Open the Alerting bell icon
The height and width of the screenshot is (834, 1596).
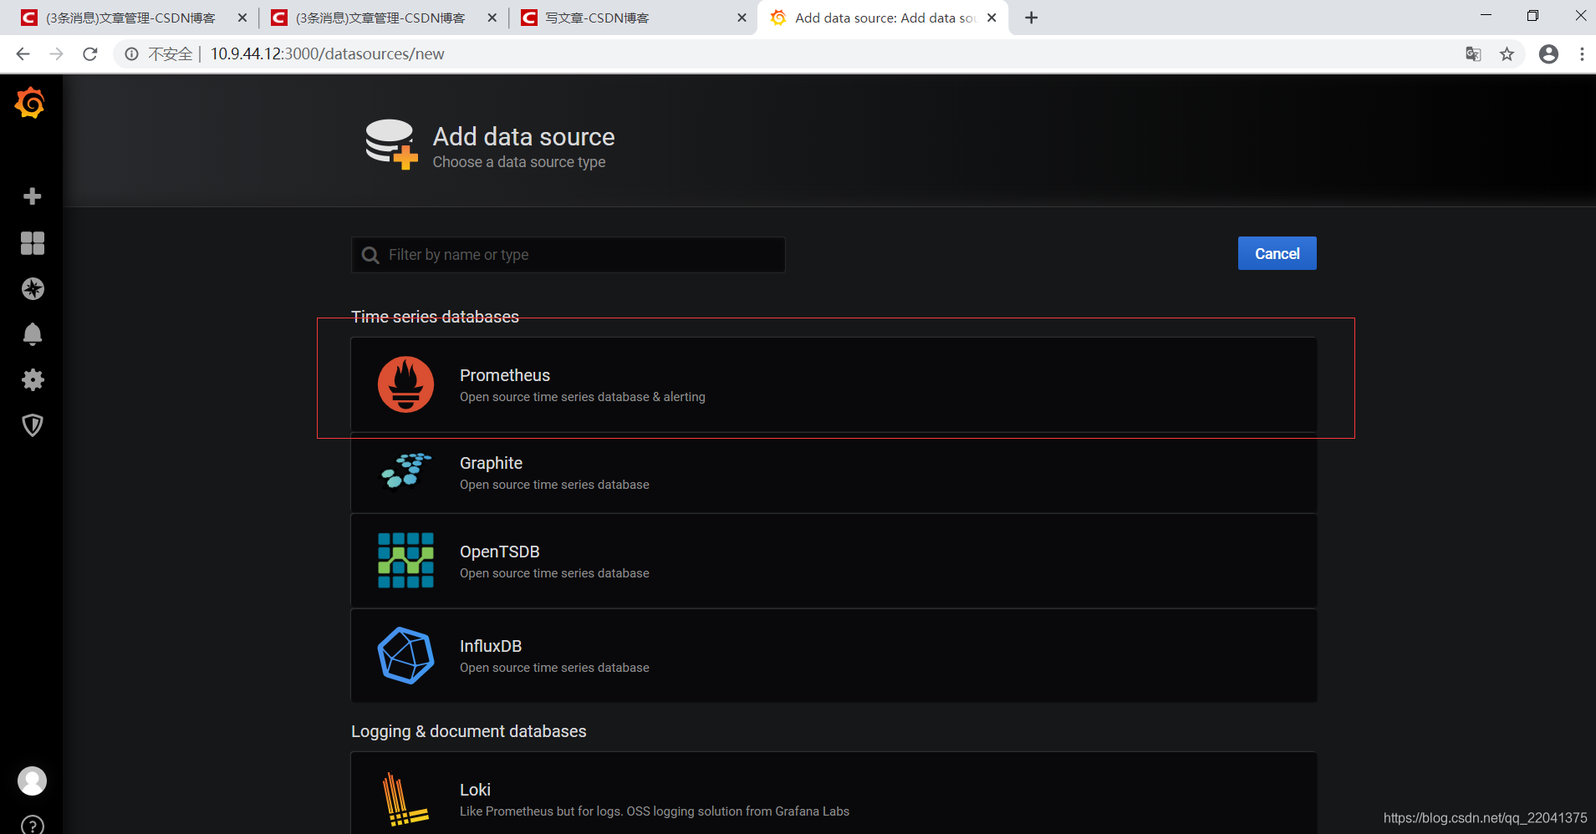click(x=33, y=334)
